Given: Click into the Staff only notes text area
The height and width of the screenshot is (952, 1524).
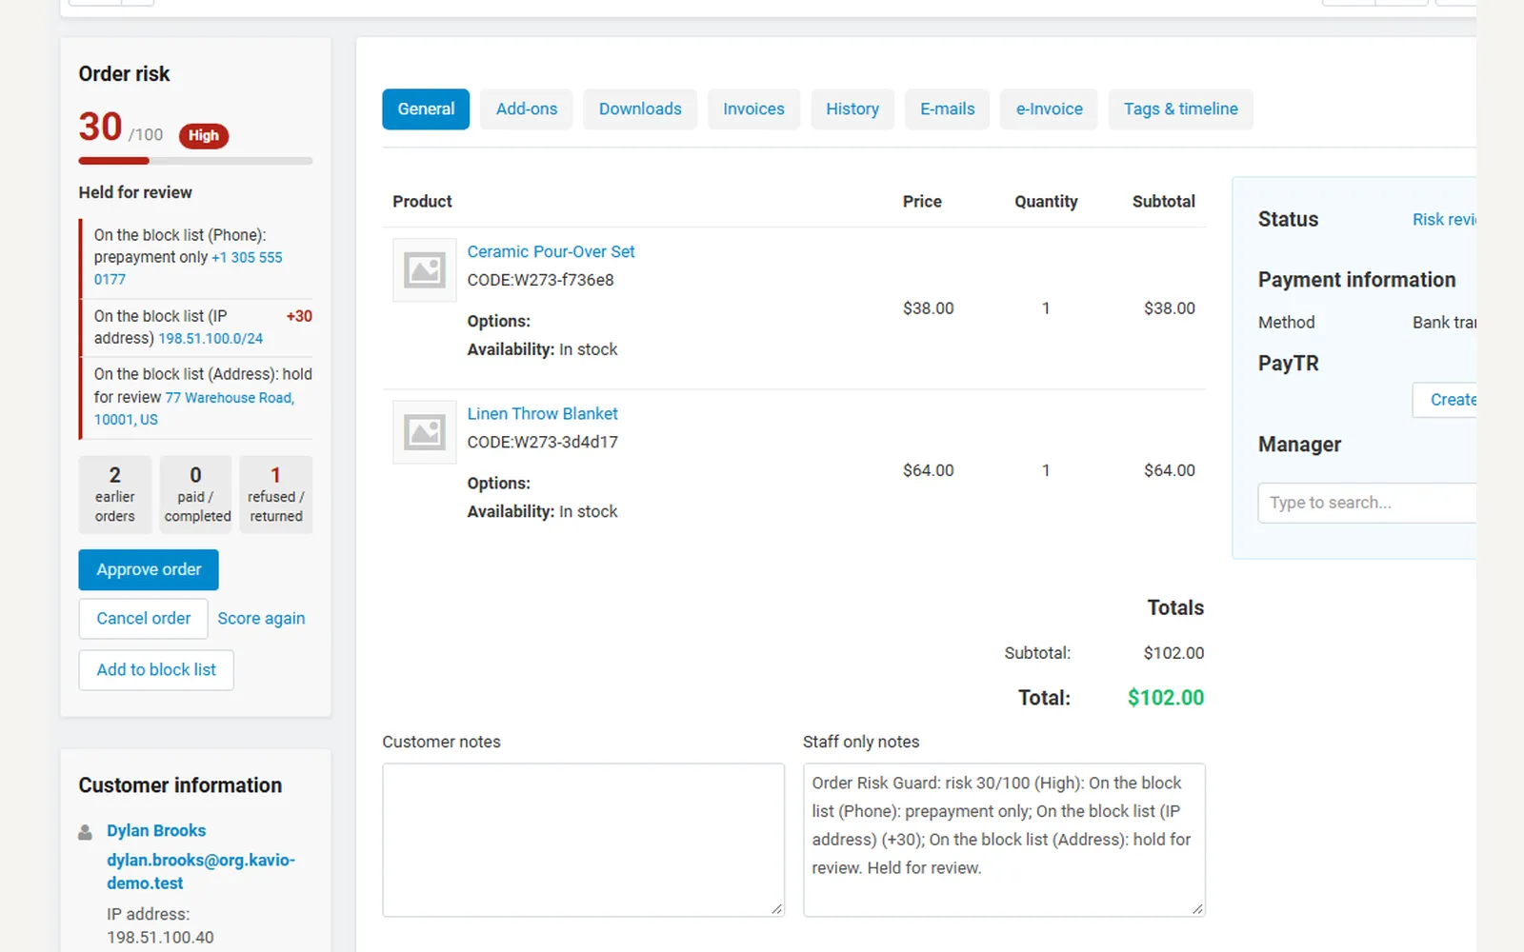Looking at the screenshot, I should coord(1004,840).
